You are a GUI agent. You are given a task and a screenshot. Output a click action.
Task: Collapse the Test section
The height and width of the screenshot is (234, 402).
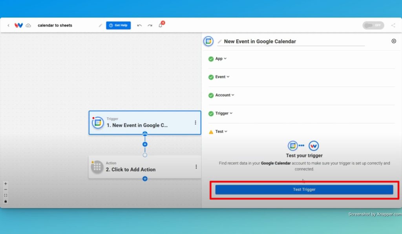(221, 131)
